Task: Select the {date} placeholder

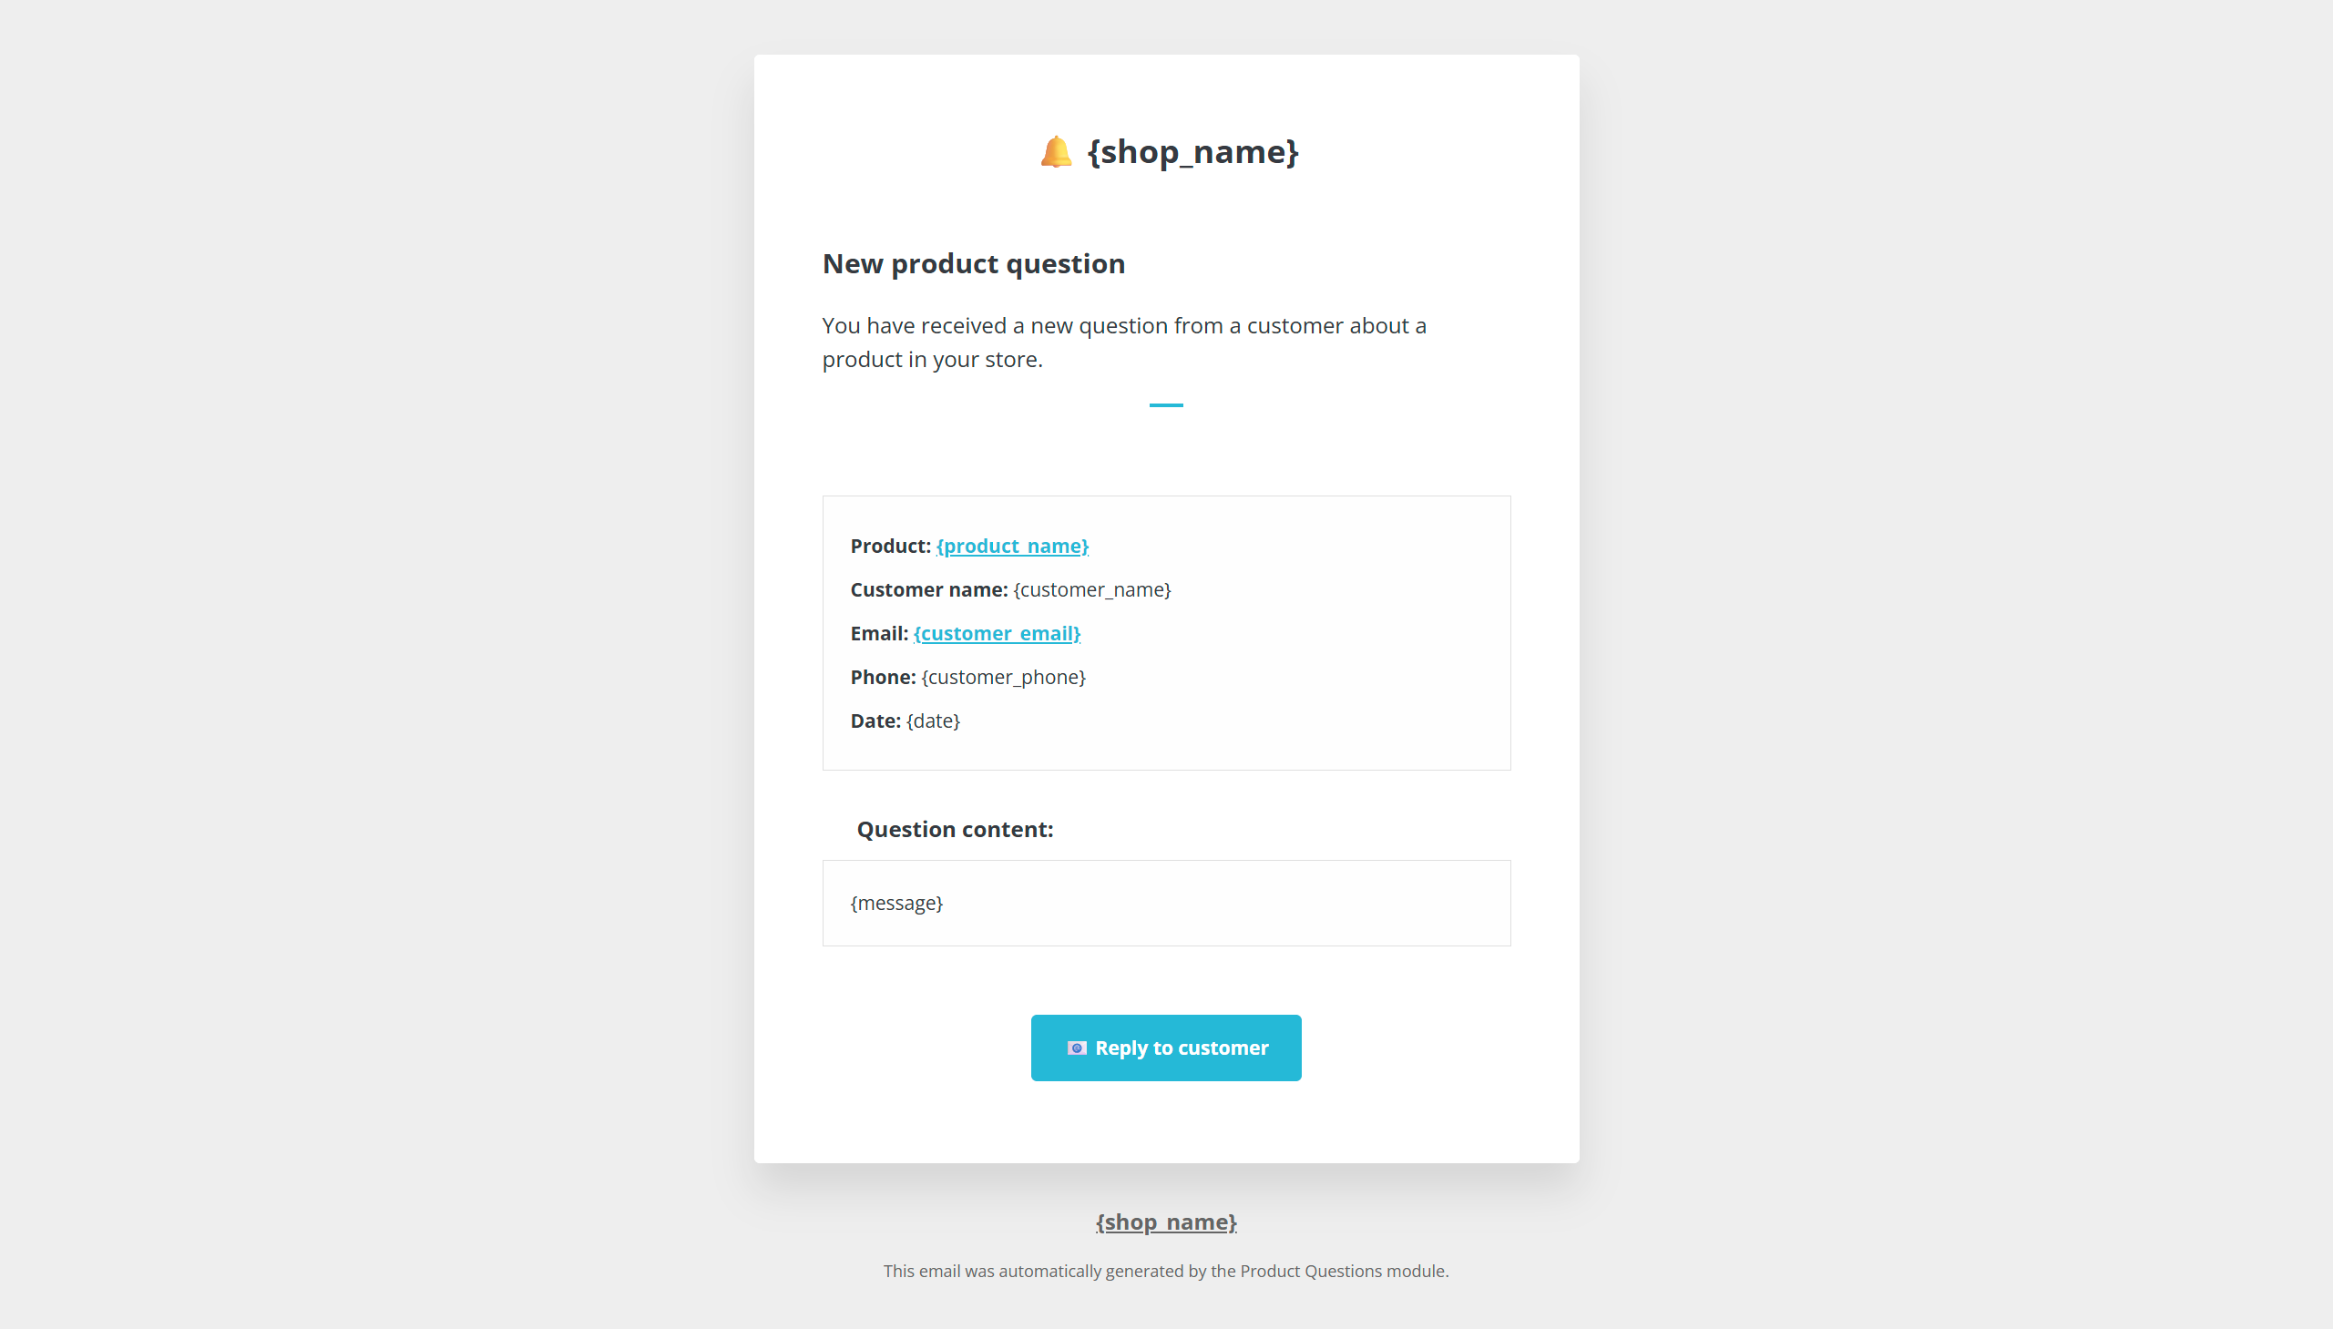Action: [932, 721]
